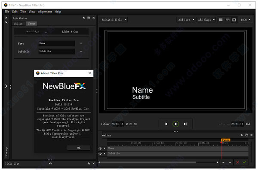
Task: Click the orange Pause marker
Action: pos(226,140)
